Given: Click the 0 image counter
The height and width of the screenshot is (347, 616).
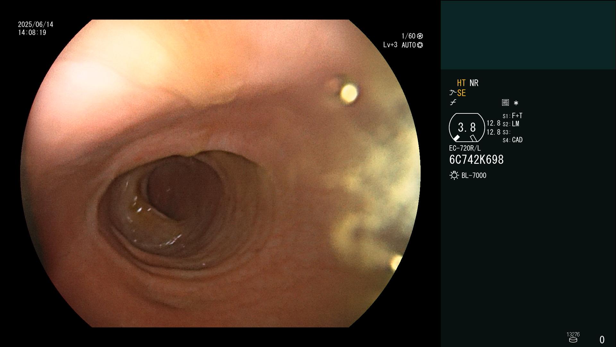Looking at the screenshot, I should (x=602, y=340).
